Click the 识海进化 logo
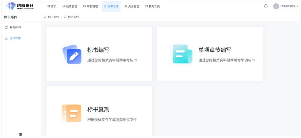Screen dimensions: 301x138 point(20,6)
